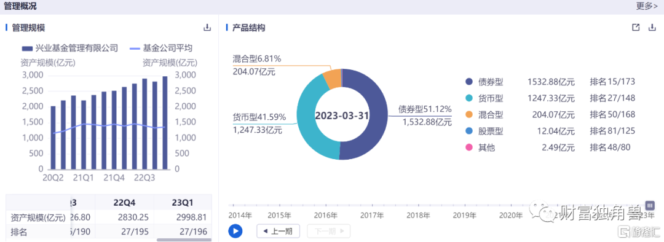Viewport: 664px width, 242px height.
Task: Click the 管理规模 section title
Action: click(x=28, y=28)
